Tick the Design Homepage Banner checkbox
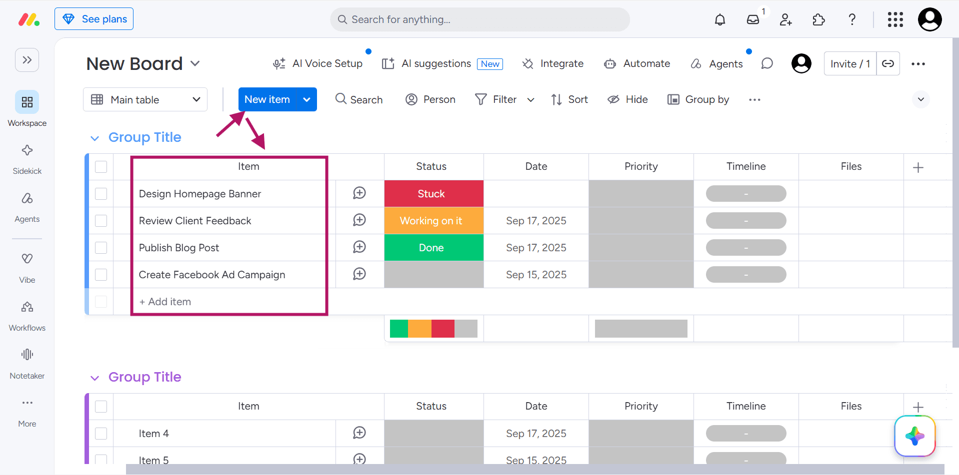Viewport: 959px width, 475px height. click(x=101, y=194)
